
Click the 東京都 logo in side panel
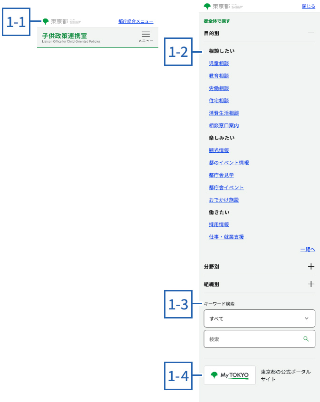pos(223,6)
